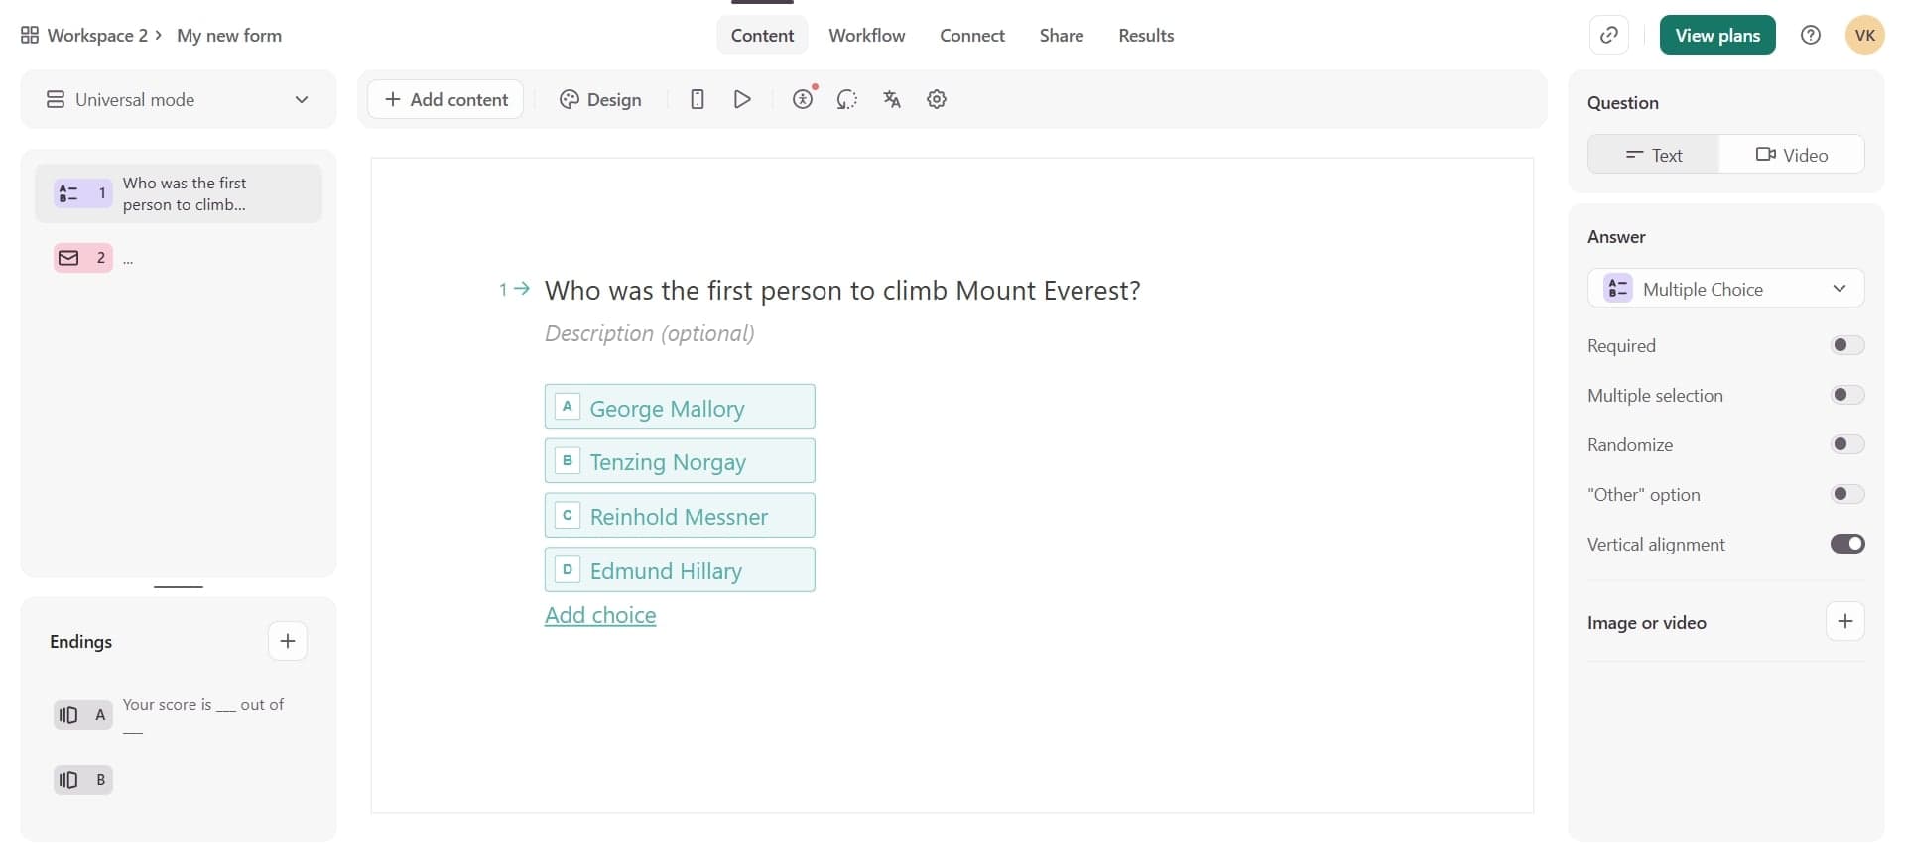Open the accessibility checker icon
The height and width of the screenshot is (862, 1905).
tap(803, 99)
